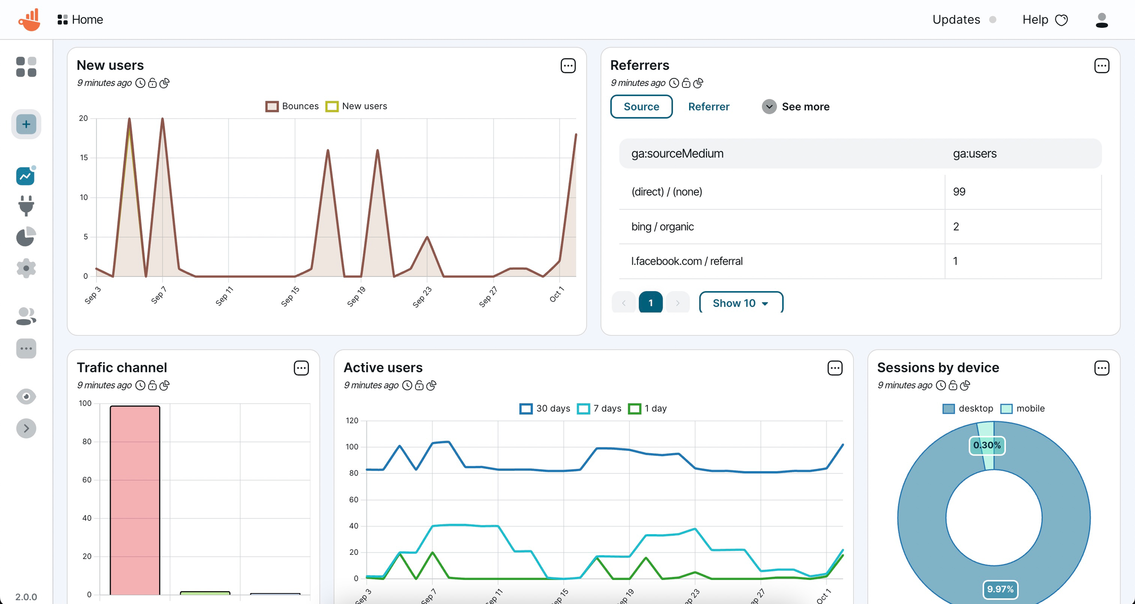The width and height of the screenshot is (1135, 604).
Task: Click the users icon in the sidebar
Action: 26,316
